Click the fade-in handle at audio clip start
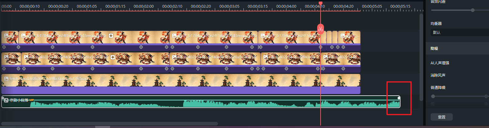The image size is (489, 128). pyautogui.click(x=3, y=98)
